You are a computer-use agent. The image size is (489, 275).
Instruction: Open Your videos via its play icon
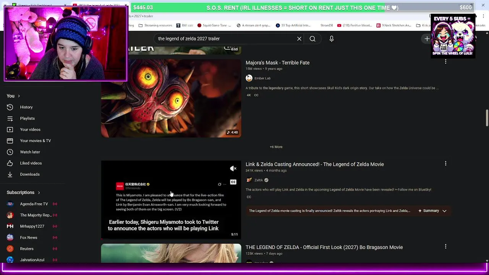tap(10, 129)
